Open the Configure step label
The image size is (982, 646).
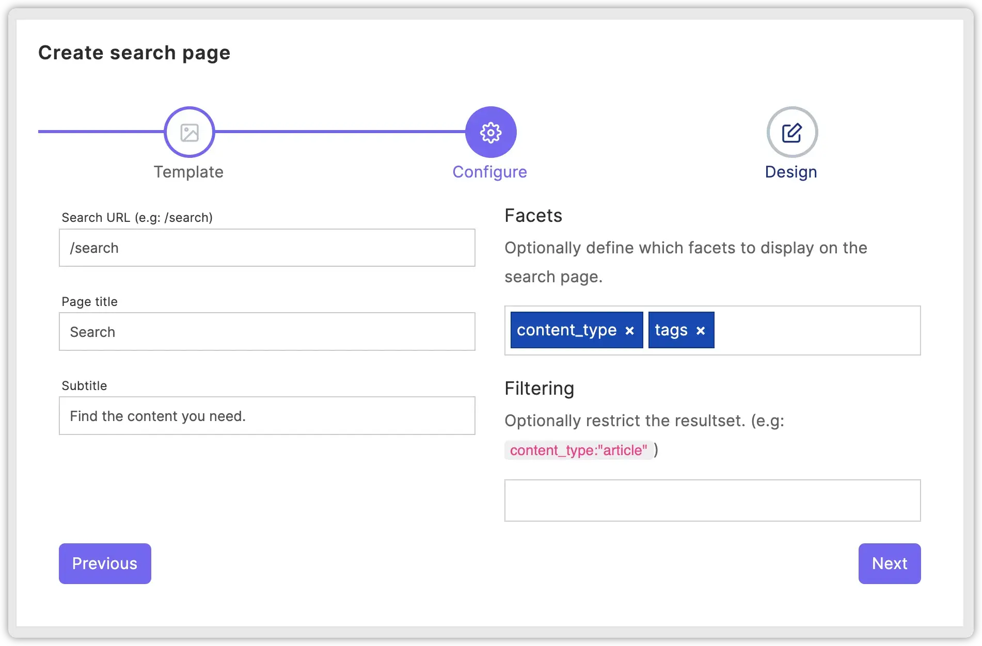pyautogui.click(x=489, y=172)
